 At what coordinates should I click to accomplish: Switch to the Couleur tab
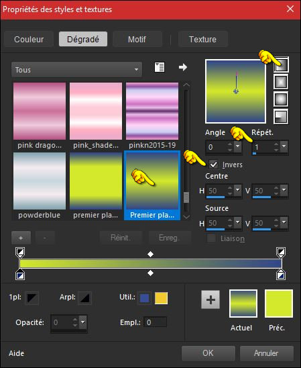click(29, 39)
